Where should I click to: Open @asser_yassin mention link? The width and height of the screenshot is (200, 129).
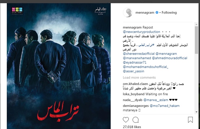click(133, 71)
